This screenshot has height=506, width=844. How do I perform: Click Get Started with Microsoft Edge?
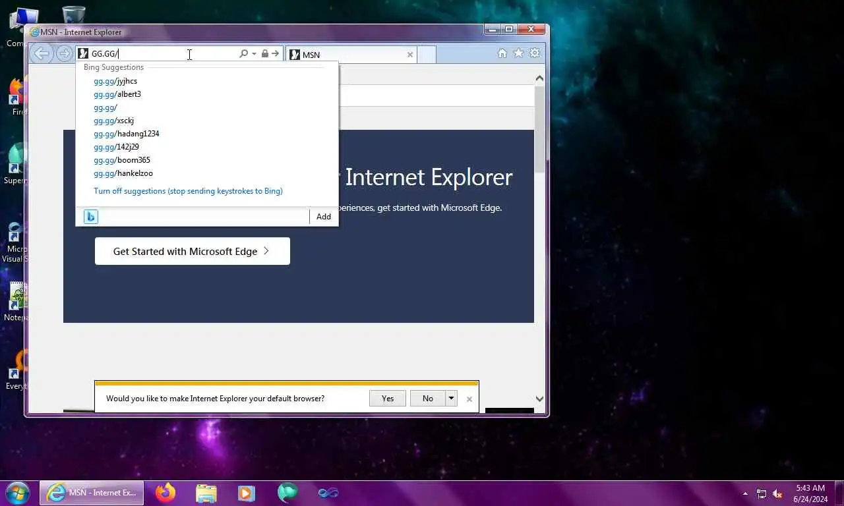[x=192, y=251]
